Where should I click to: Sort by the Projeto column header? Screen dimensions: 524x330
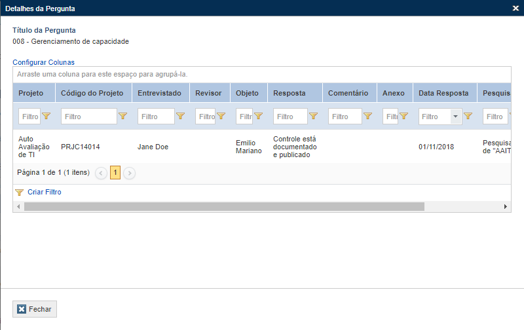tap(34, 93)
